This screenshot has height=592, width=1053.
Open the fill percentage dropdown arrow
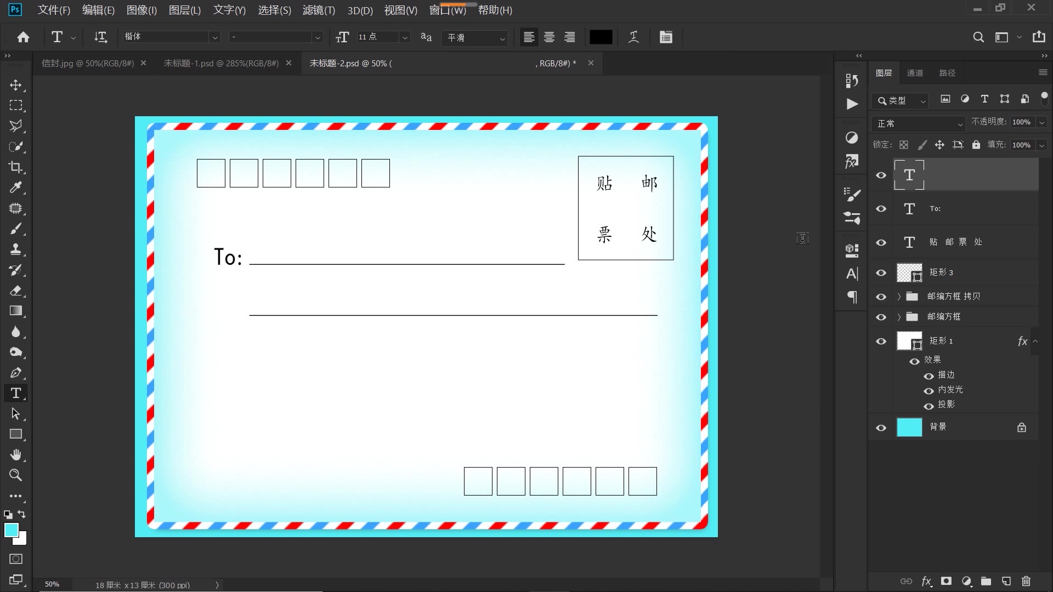coord(1041,145)
